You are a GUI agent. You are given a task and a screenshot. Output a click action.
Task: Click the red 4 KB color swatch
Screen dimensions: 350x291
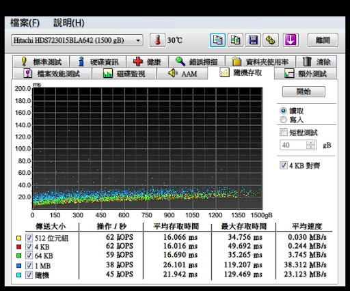pyautogui.click(x=19, y=247)
